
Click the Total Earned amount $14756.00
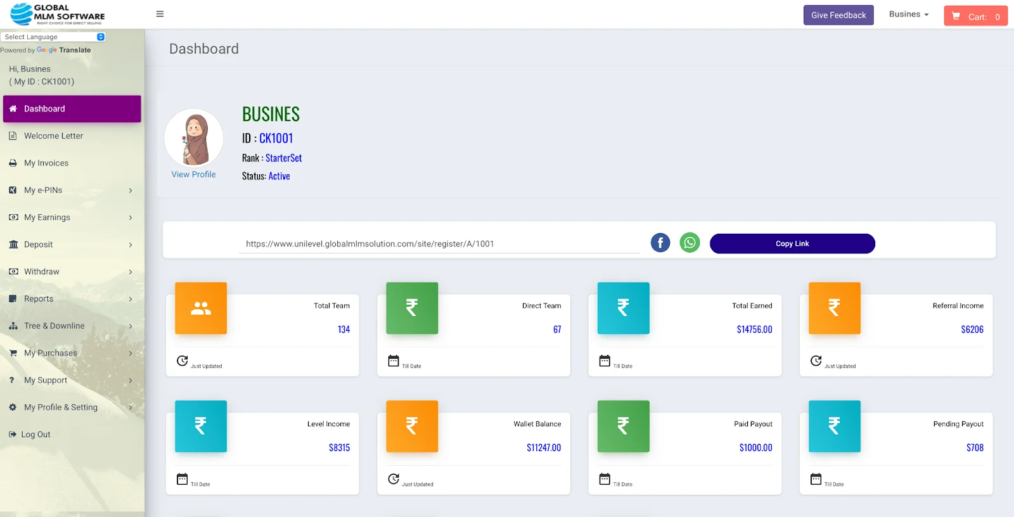click(x=754, y=329)
